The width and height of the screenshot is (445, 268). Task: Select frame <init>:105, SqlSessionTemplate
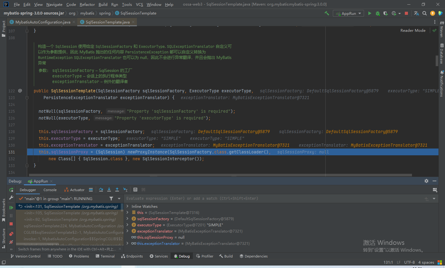(71, 213)
